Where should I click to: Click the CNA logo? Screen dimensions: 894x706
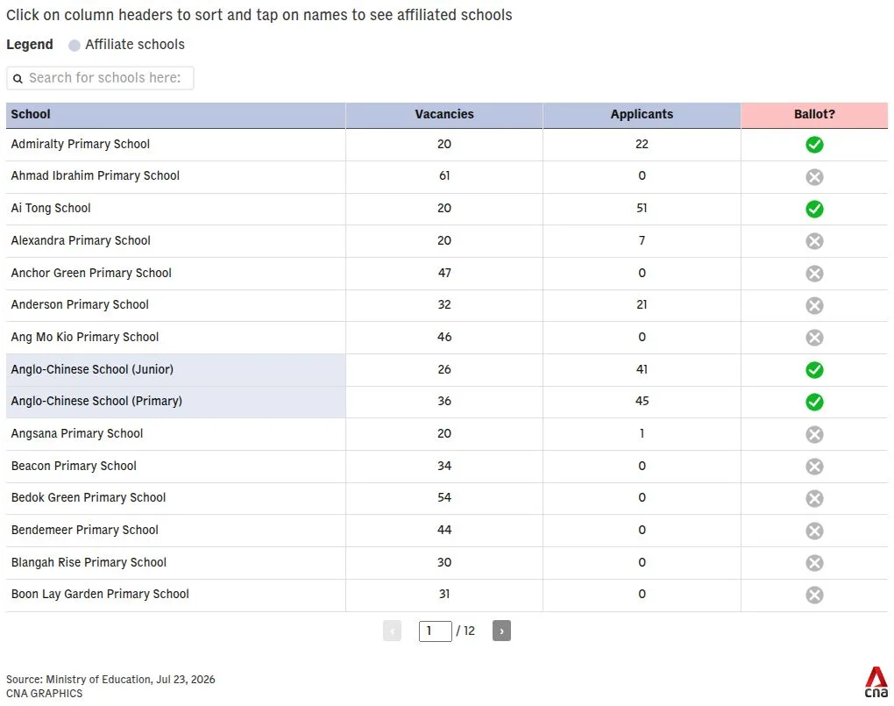pyautogui.click(x=876, y=681)
